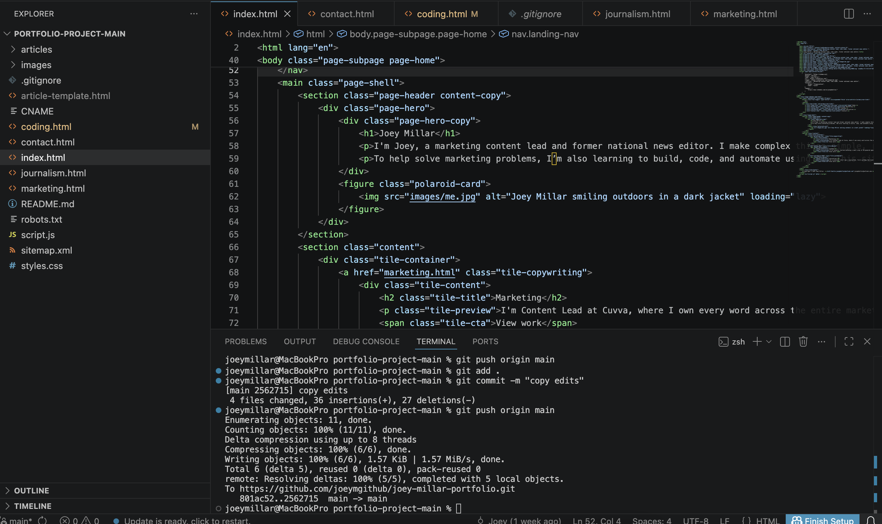The image size is (882, 524).
Task: Follow the marketing.html href on line 68
Action: [x=420, y=272]
